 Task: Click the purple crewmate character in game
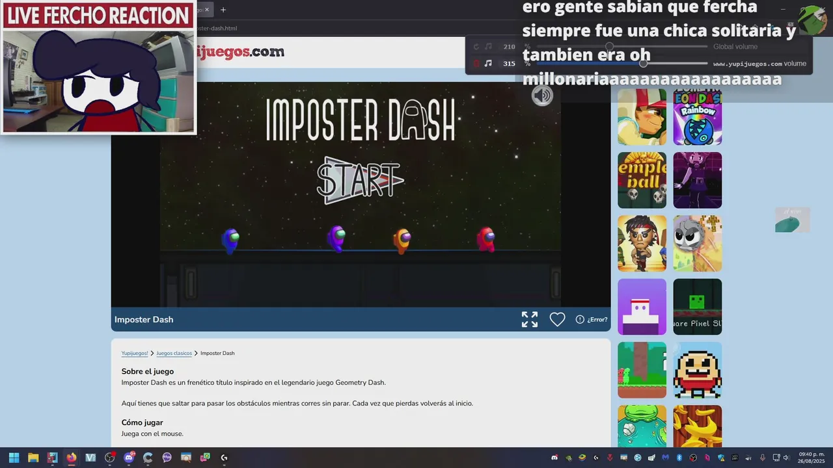click(336, 238)
